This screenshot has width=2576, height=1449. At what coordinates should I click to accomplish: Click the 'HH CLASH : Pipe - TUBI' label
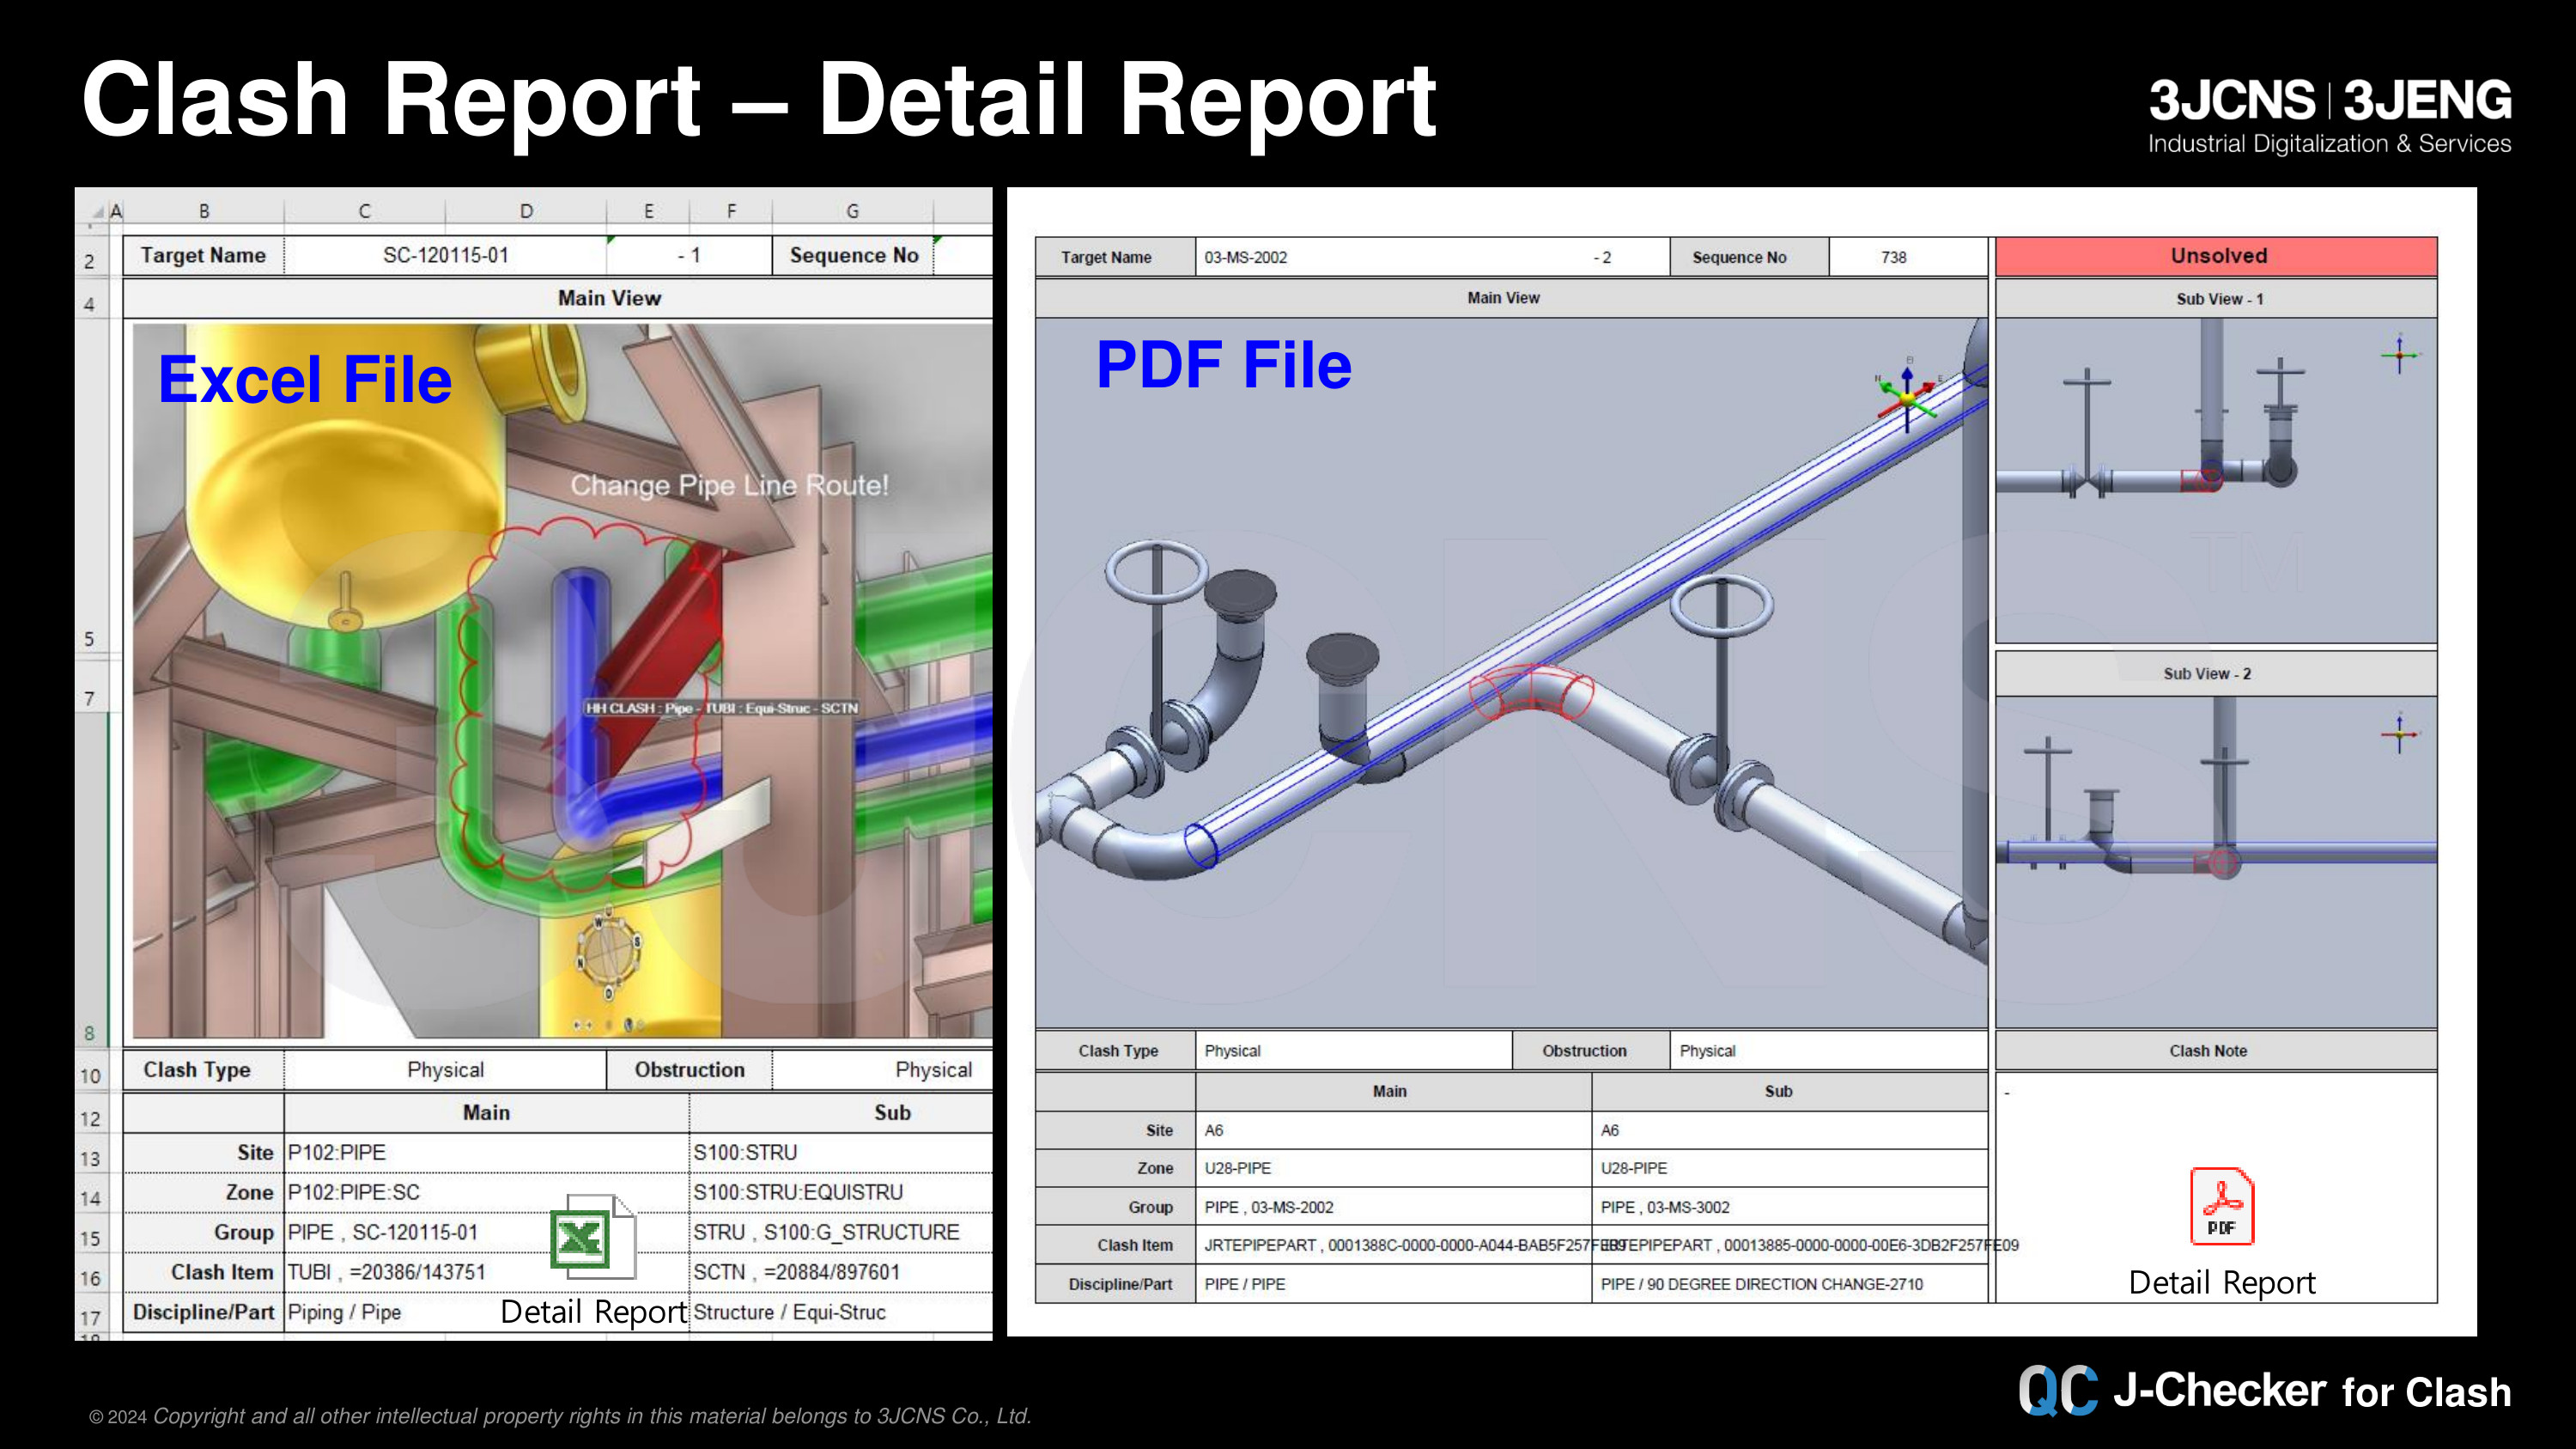[721, 708]
